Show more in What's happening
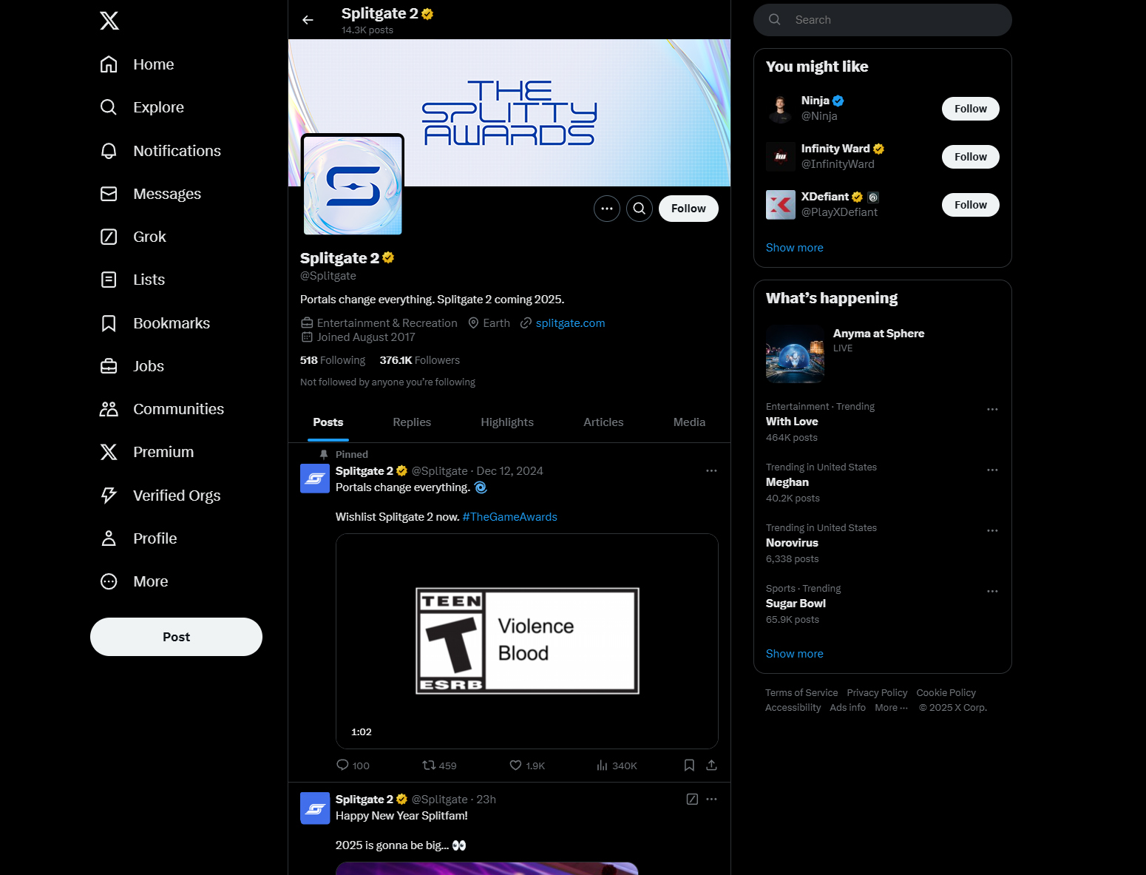The image size is (1146, 875). 794,654
